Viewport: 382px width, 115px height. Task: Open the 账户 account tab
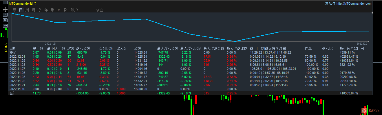pos(74,10)
